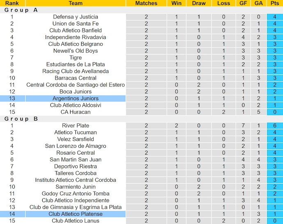Click Club Atletico Lanus team name
Viewport: 283px width, 224px height.
click(75, 221)
